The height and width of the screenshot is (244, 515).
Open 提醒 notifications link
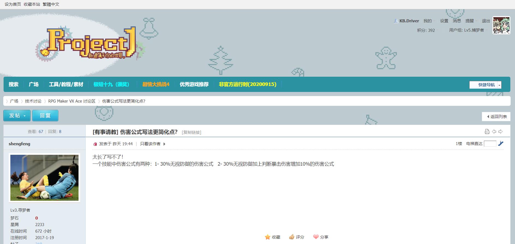click(469, 21)
